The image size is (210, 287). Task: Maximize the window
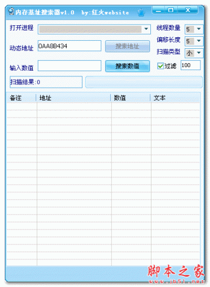(x=171, y=10)
